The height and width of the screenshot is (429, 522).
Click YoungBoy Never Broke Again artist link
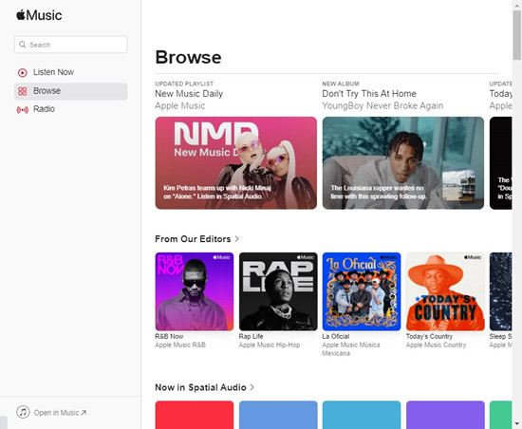pyautogui.click(x=382, y=106)
